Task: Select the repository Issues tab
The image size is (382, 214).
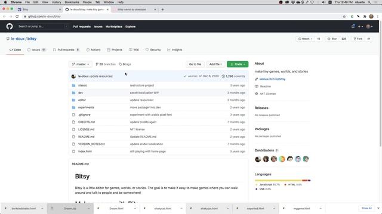Action: [x=36, y=50]
